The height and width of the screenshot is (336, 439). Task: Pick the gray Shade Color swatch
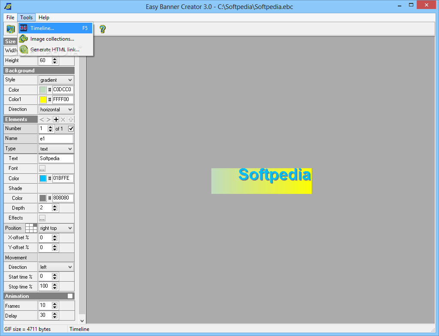click(x=43, y=198)
